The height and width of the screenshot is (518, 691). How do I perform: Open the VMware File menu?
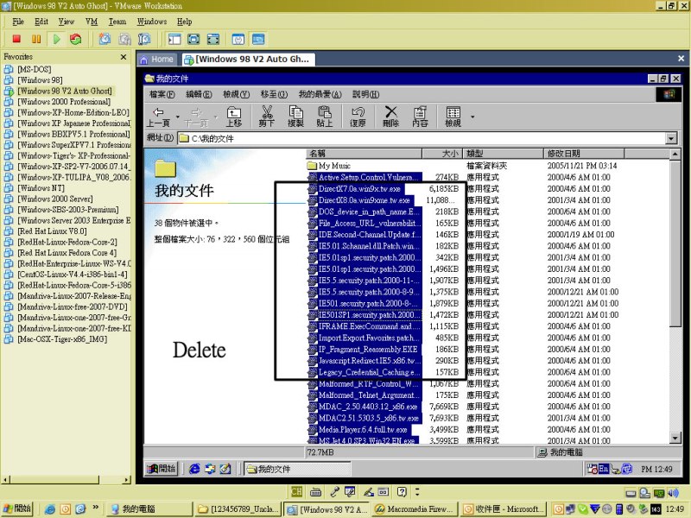[18, 22]
